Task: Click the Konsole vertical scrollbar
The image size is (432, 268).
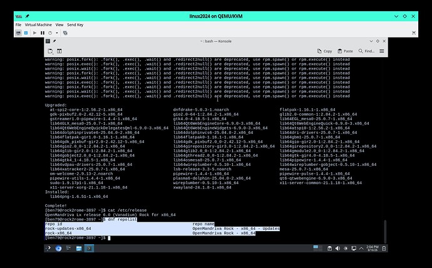Action: tap(385, 231)
